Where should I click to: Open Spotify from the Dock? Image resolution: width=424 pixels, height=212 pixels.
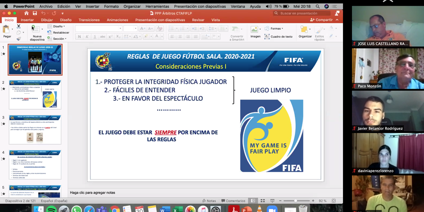51,209
